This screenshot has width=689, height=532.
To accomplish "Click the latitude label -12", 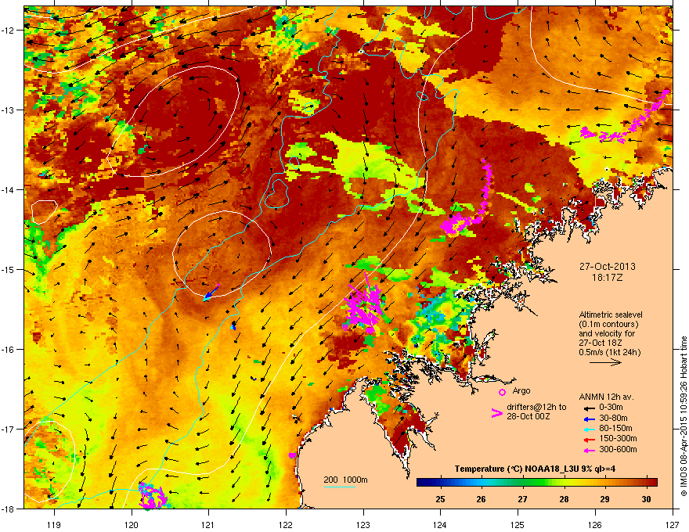I will [9, 31].
